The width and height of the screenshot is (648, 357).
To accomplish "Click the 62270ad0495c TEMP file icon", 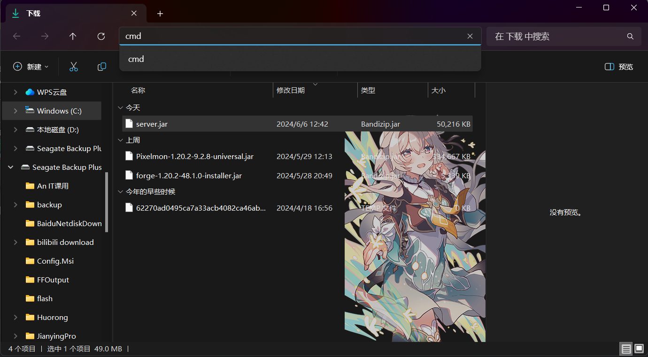I will click(x=129, y=208).
